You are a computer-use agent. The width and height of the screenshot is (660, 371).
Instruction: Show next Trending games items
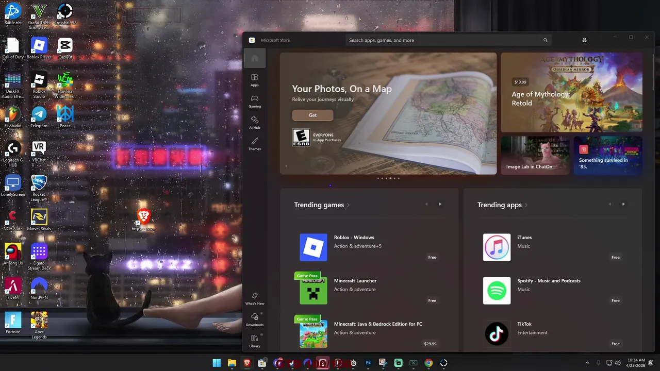[440, 205]
